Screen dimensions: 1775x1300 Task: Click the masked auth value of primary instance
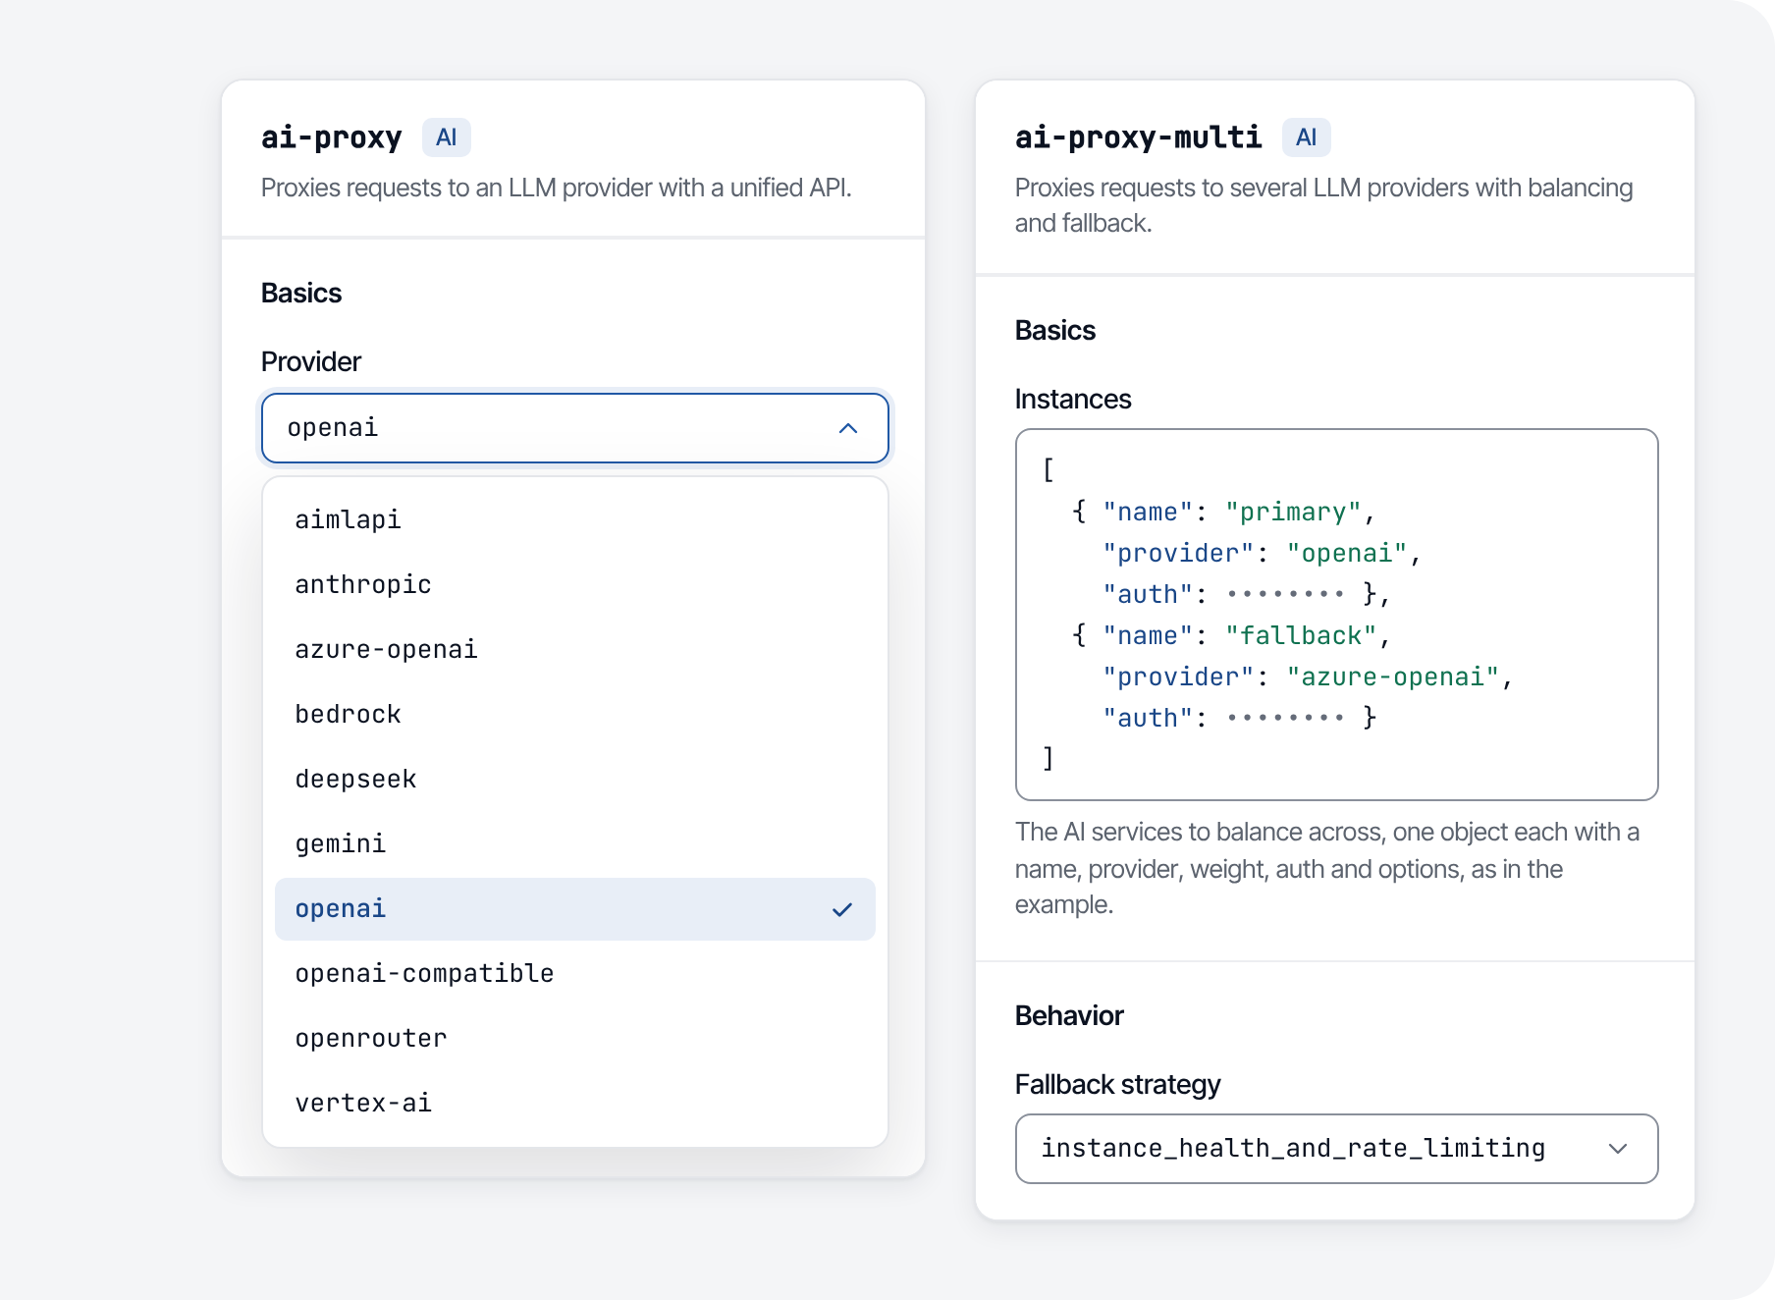click(x=1285, y=594)
